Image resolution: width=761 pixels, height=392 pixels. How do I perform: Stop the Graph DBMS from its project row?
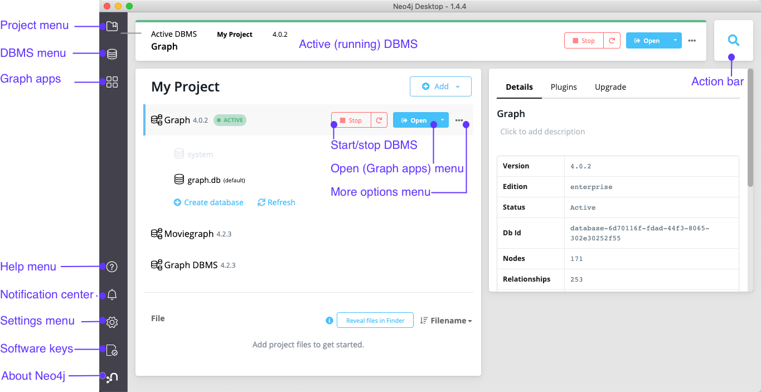pyautogui.click(x=351, y=120)
